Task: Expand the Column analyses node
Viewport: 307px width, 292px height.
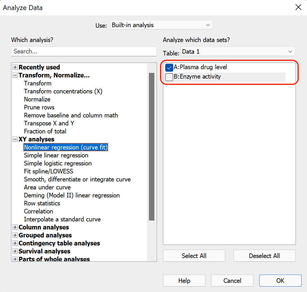Action: coord(15,227)
